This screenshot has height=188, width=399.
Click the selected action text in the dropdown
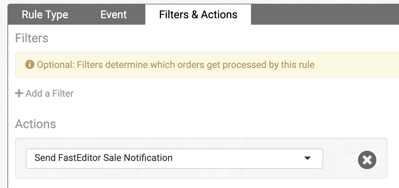pyautogui.click(x=104, y=158)
